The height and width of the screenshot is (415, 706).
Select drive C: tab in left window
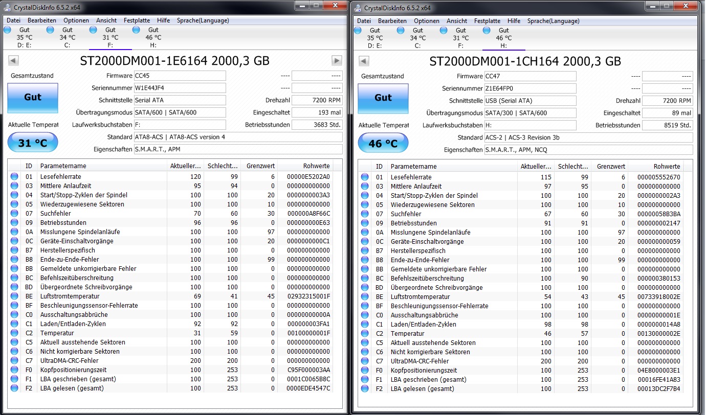(x=68, y=37)
